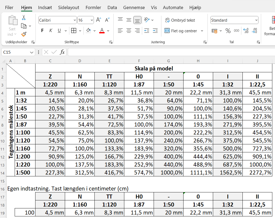Click the increase indent icon
The image size is (275, 218).
click(155, 31)
